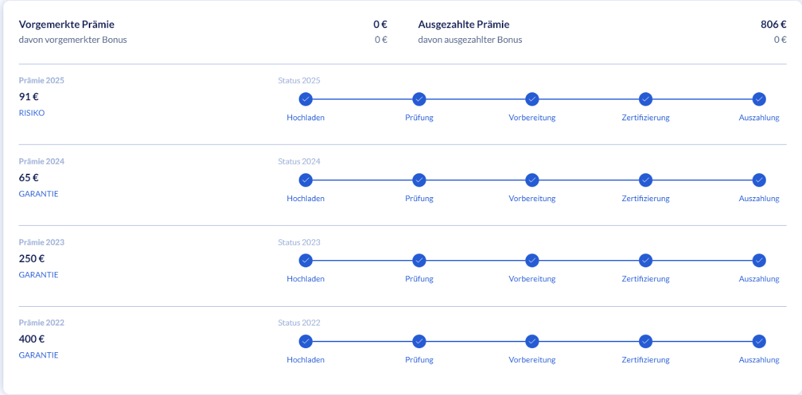
Task: Click the 2023 Vorbereitung step label
Action: pos(532,279)
